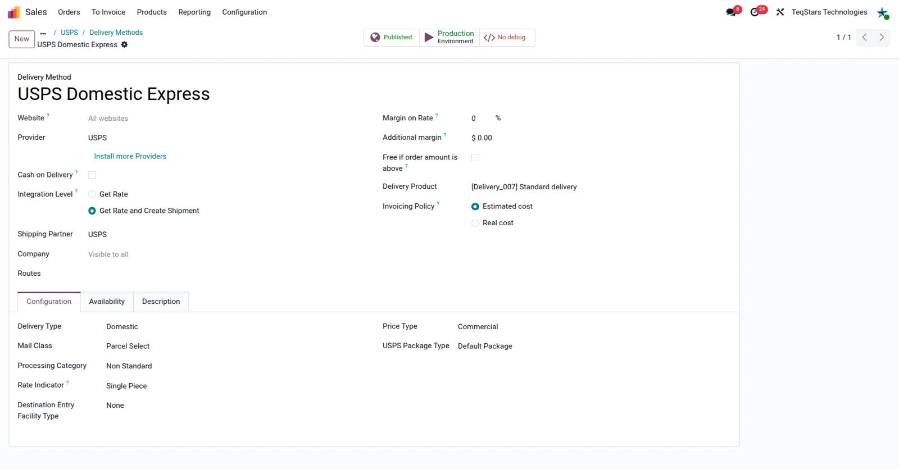Open the debug tools wrench icon

pos(780,12)
